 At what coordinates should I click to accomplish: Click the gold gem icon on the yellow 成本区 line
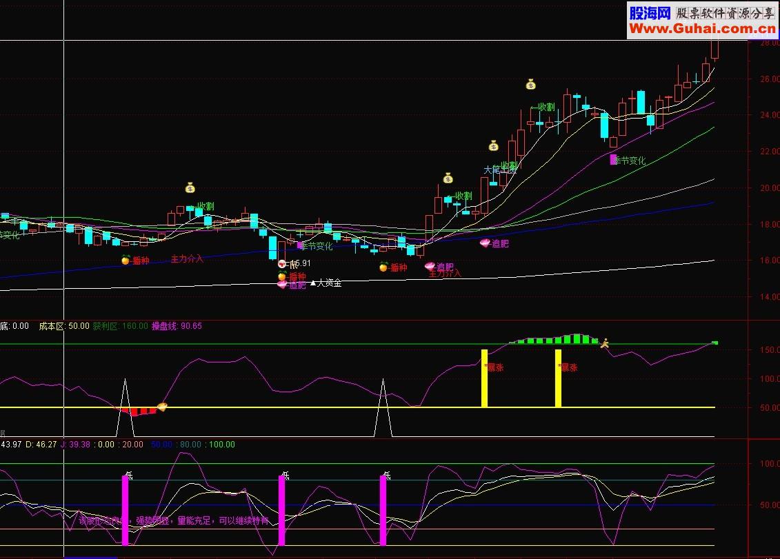point(162,407)
